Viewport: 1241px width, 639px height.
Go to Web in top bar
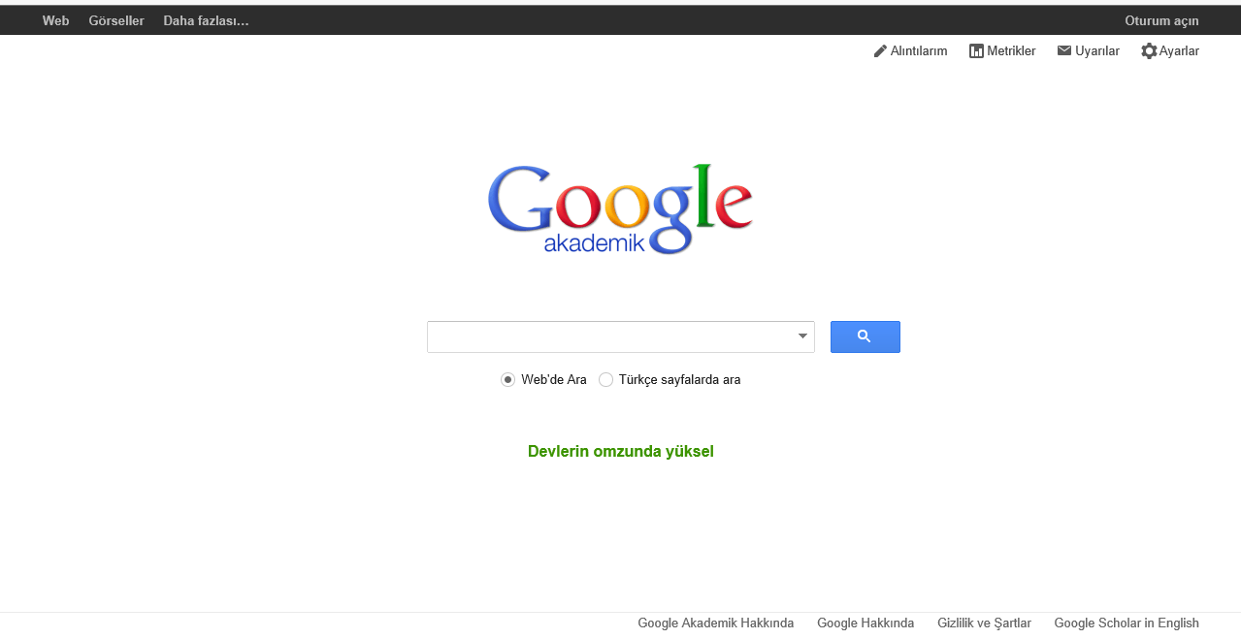click(55, 20)
